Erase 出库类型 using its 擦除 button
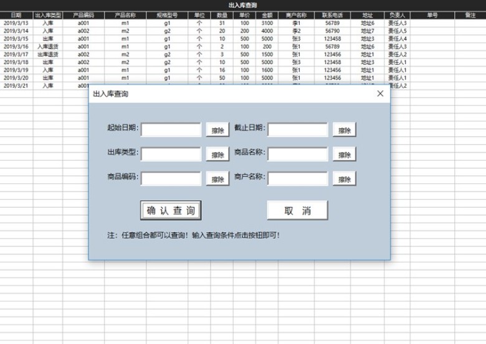 coord(217,154)
